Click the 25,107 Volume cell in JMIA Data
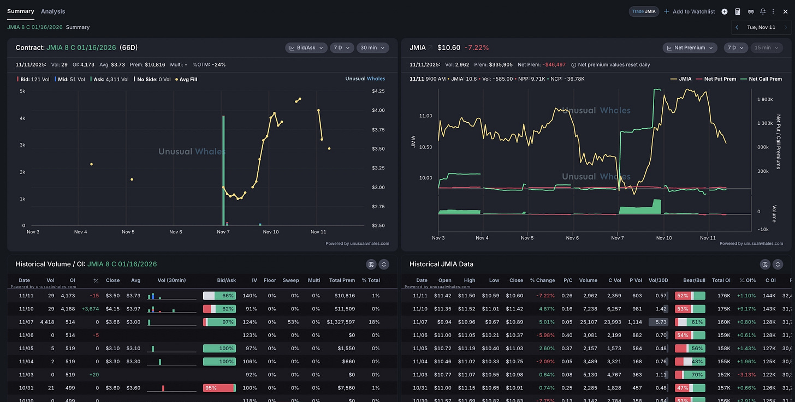The image size is (795, 402). tap(588, 322)
